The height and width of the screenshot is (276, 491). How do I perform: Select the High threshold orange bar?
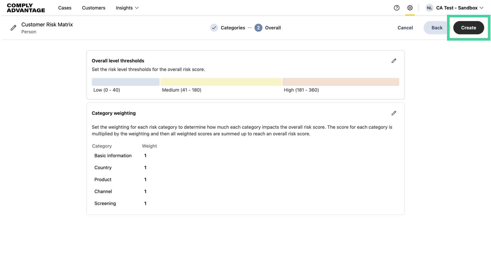tap(340, 82)
